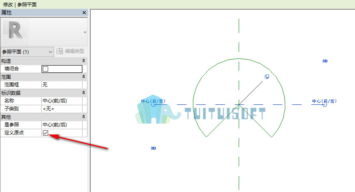This screenshot has height=192, width=355.
Task: Click the left 中心(前/后) plane label
Action: point(153,101)
